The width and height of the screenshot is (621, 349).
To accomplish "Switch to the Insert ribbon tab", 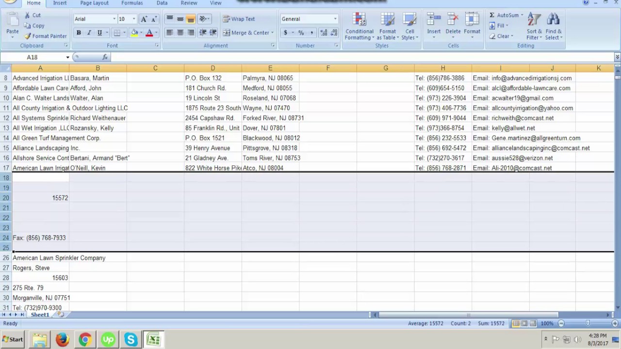I will coord(60,3).
